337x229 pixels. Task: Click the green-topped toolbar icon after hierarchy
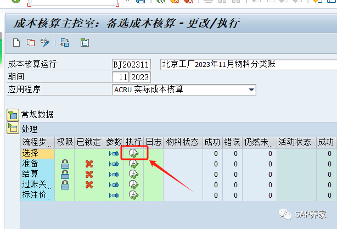click(x=85, y=43)
